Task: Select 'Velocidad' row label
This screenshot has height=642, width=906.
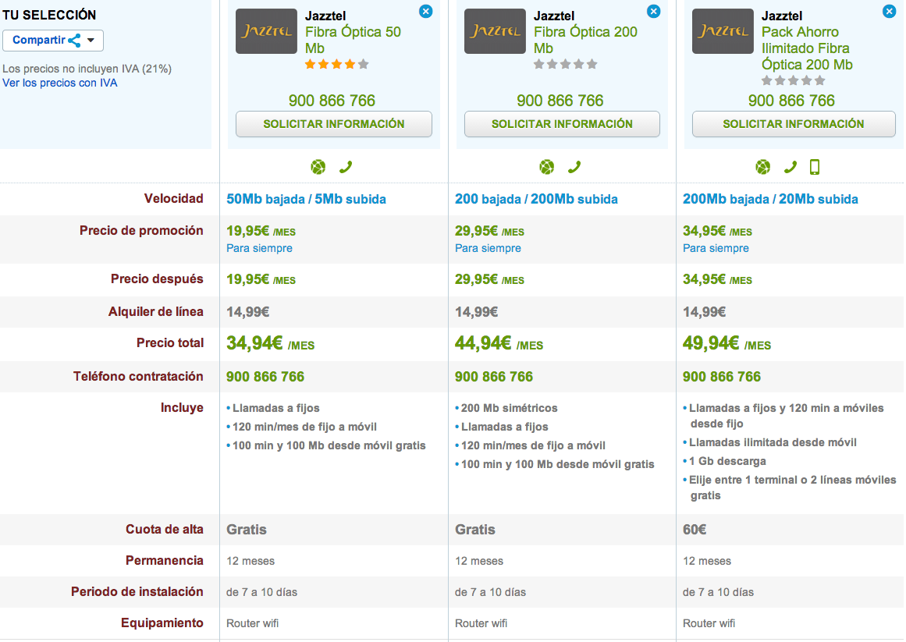Action: click(174, 199)
